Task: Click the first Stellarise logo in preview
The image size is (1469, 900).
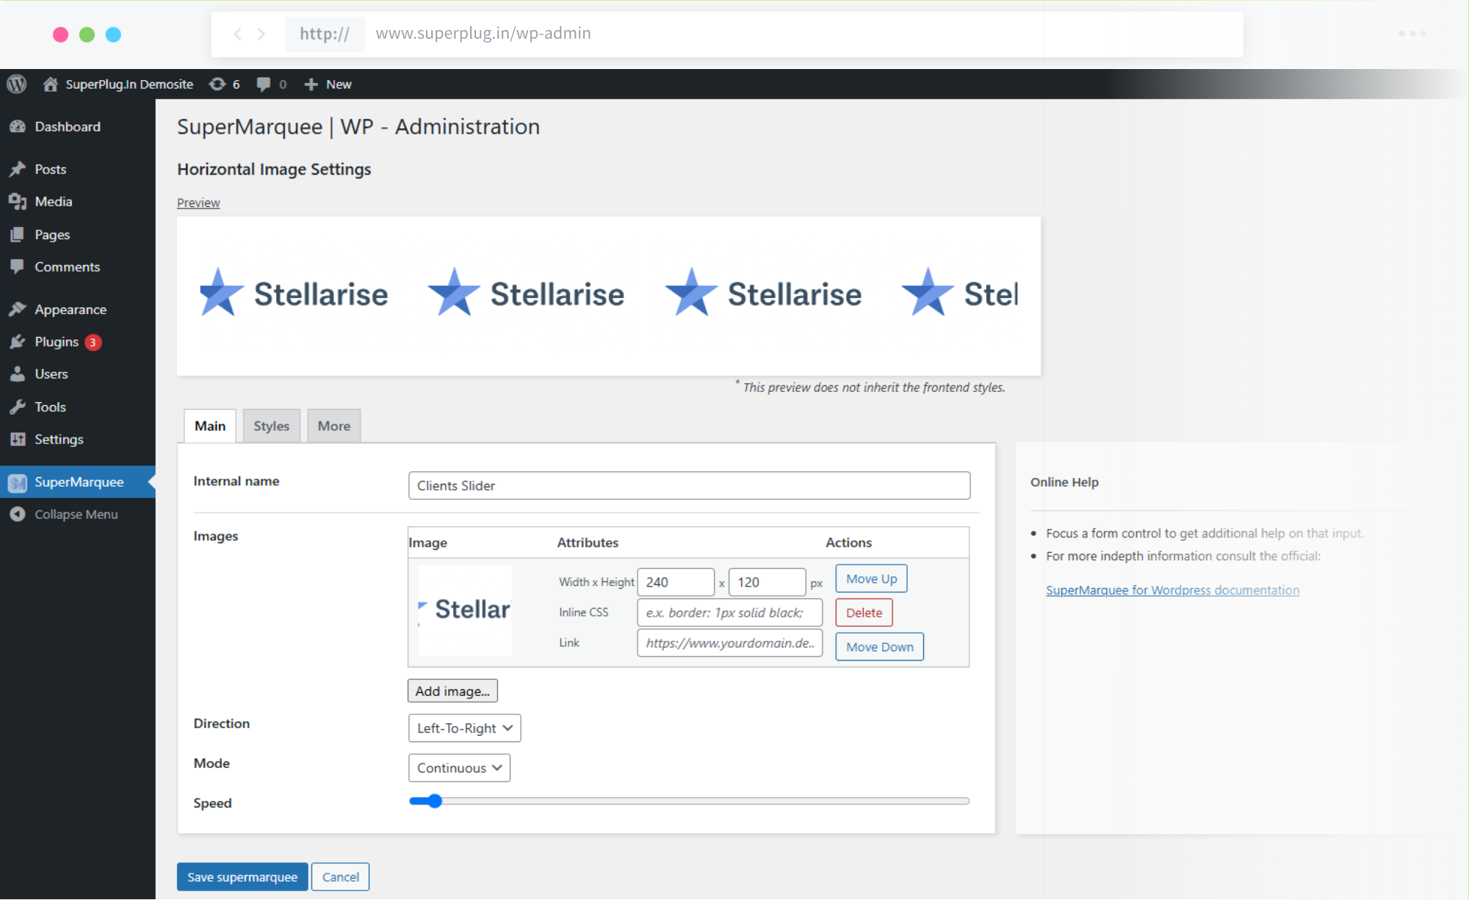Action: click(294, 294)
